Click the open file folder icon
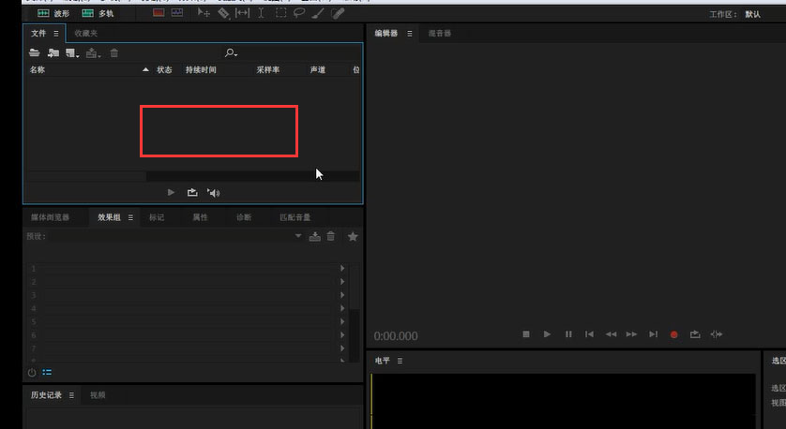786x429 pixels. coord(35,53)
